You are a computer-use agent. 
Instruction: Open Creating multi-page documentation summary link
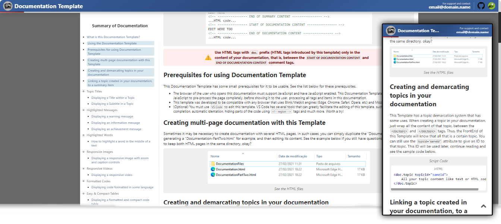click(120, 62)
